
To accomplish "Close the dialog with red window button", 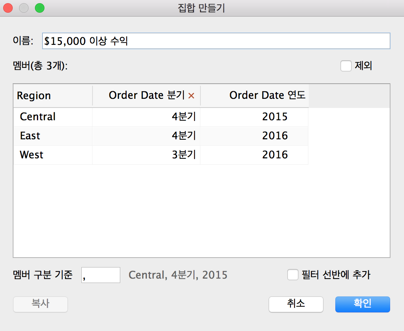I will point(8,8).
